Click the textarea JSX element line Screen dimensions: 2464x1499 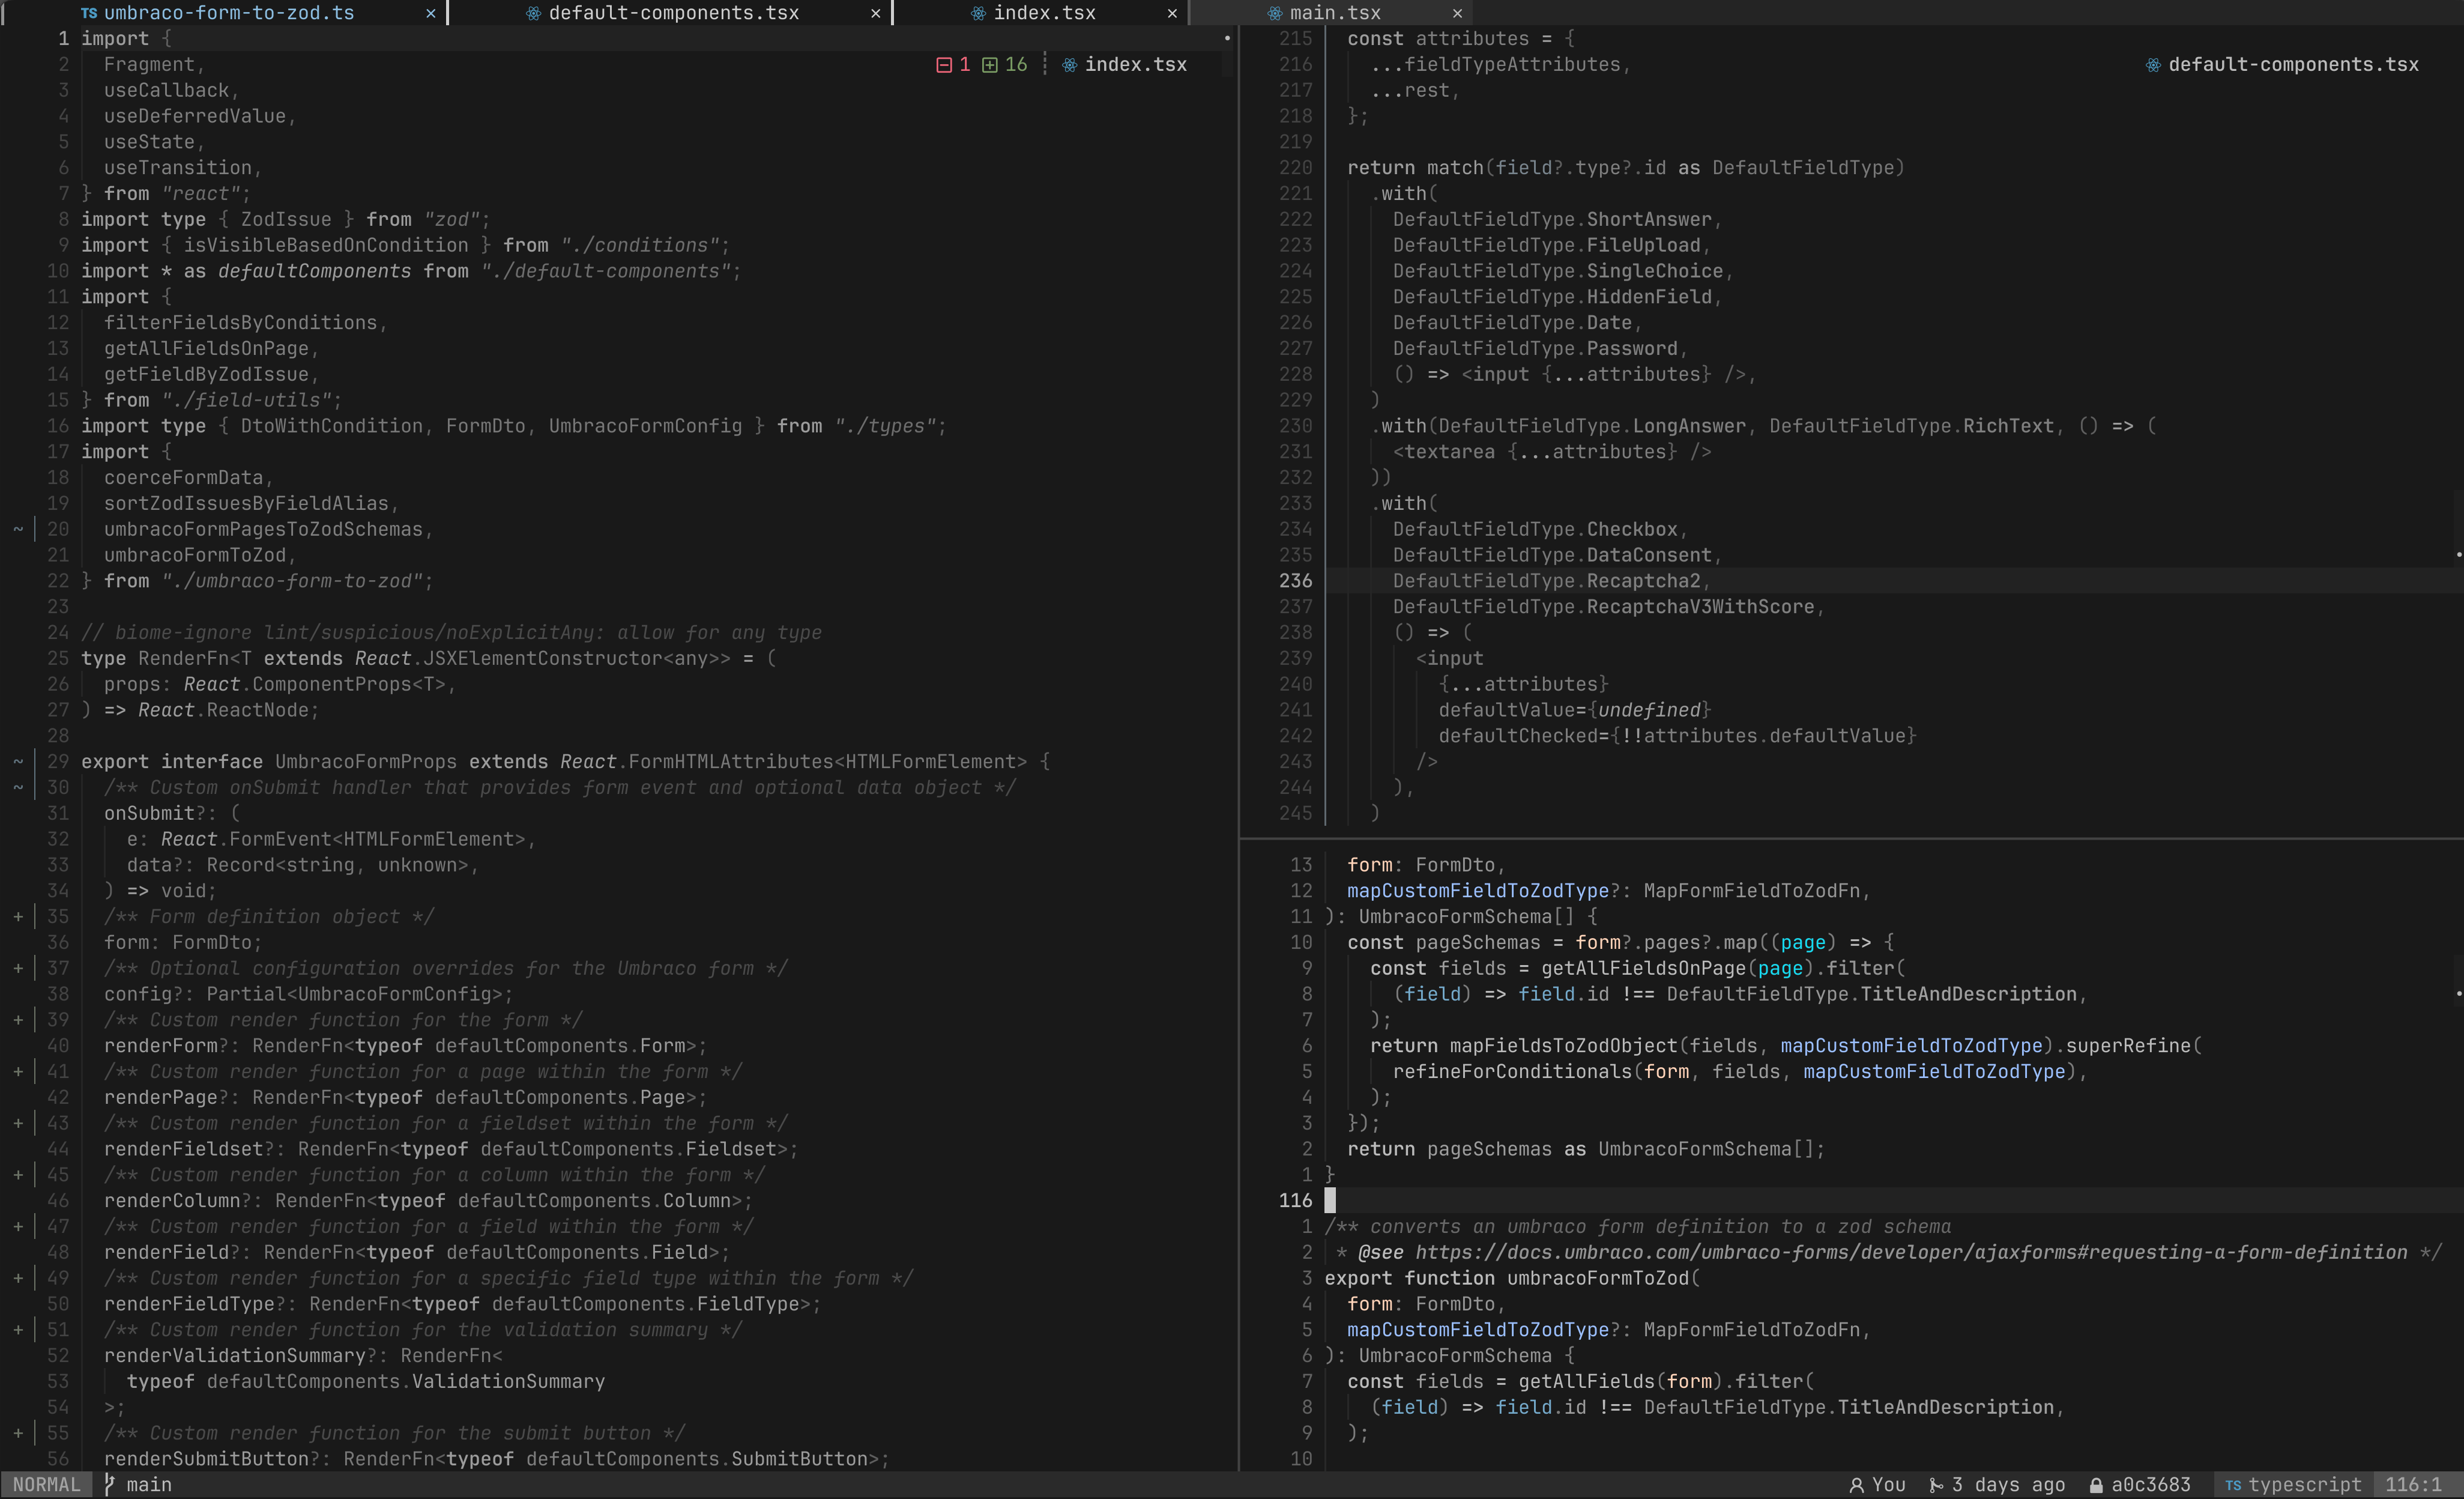[x=1551, y=452]
